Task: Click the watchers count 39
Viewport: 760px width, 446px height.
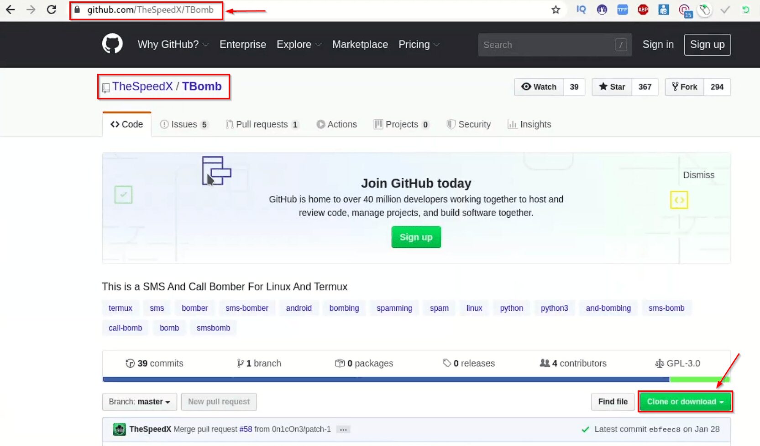Action: point(574,87)
